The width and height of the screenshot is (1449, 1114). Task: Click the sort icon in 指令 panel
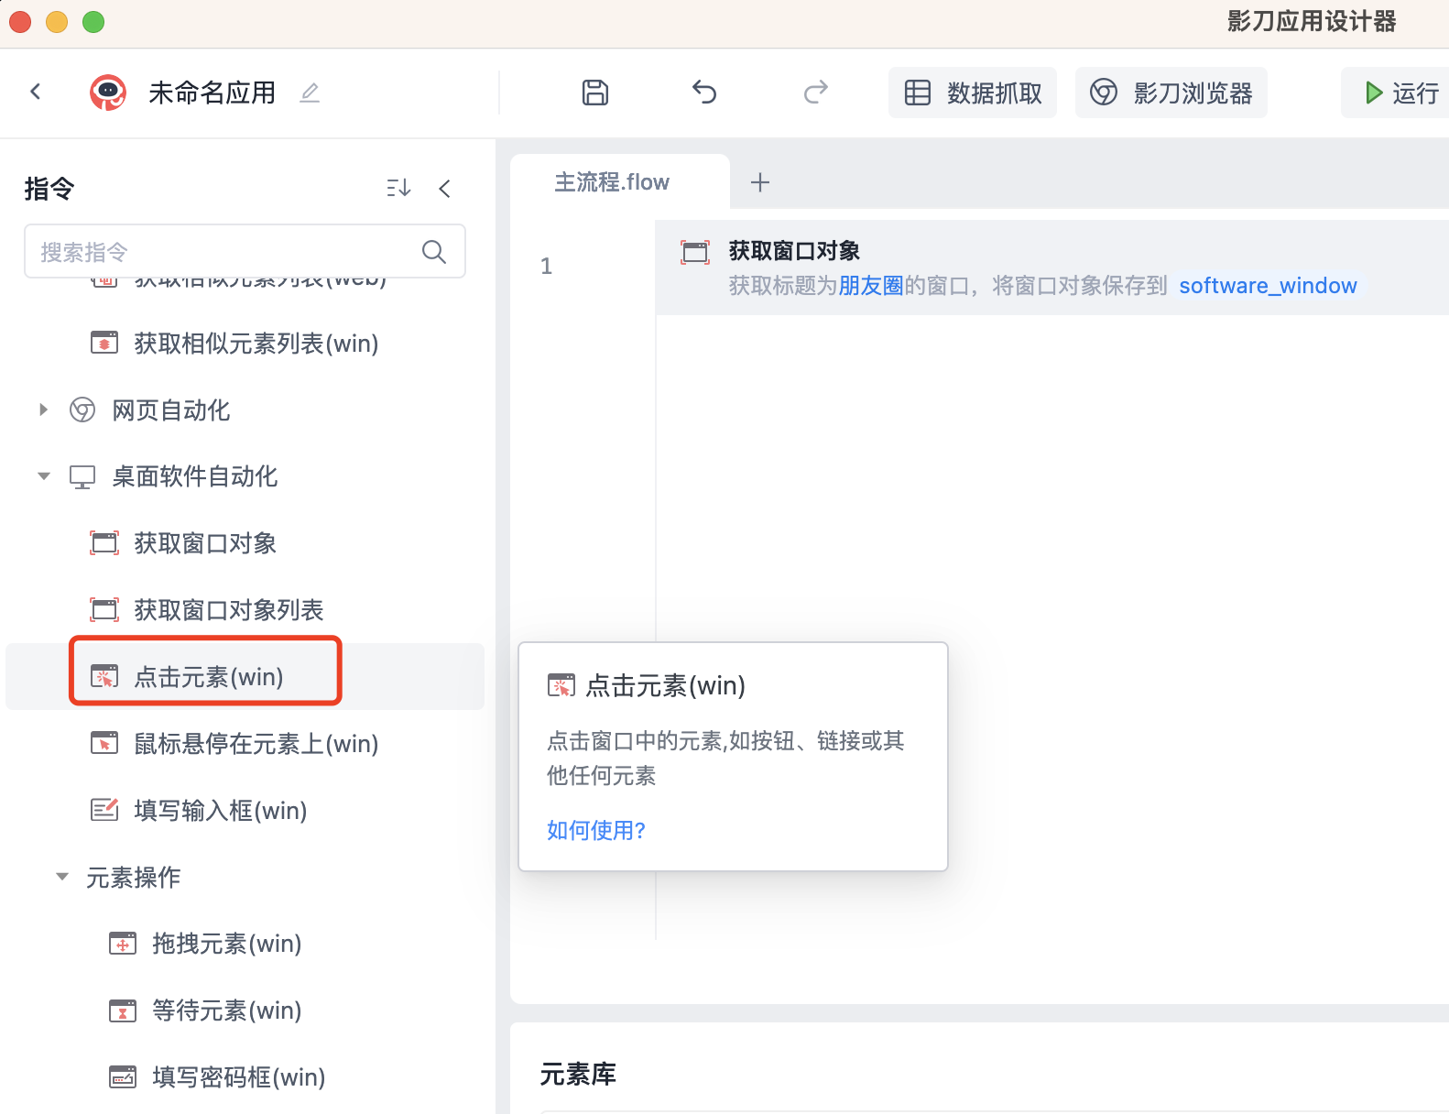click(398, 189)
